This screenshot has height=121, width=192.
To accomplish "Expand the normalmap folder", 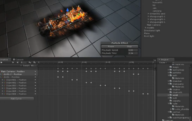I will [169, 70].
